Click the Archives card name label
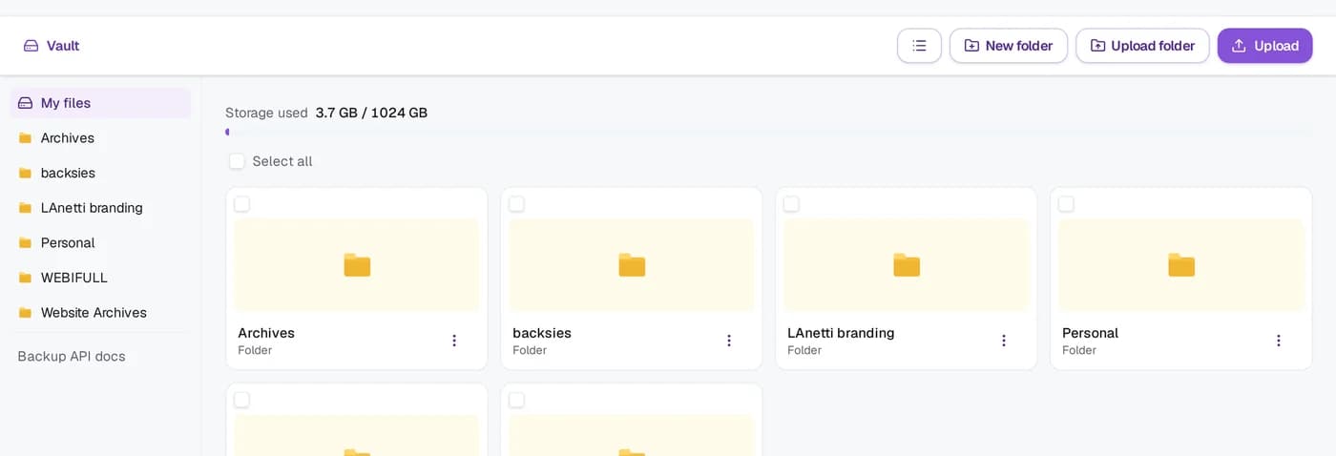This screenshot has height=456, width=1336. [266, 333]
